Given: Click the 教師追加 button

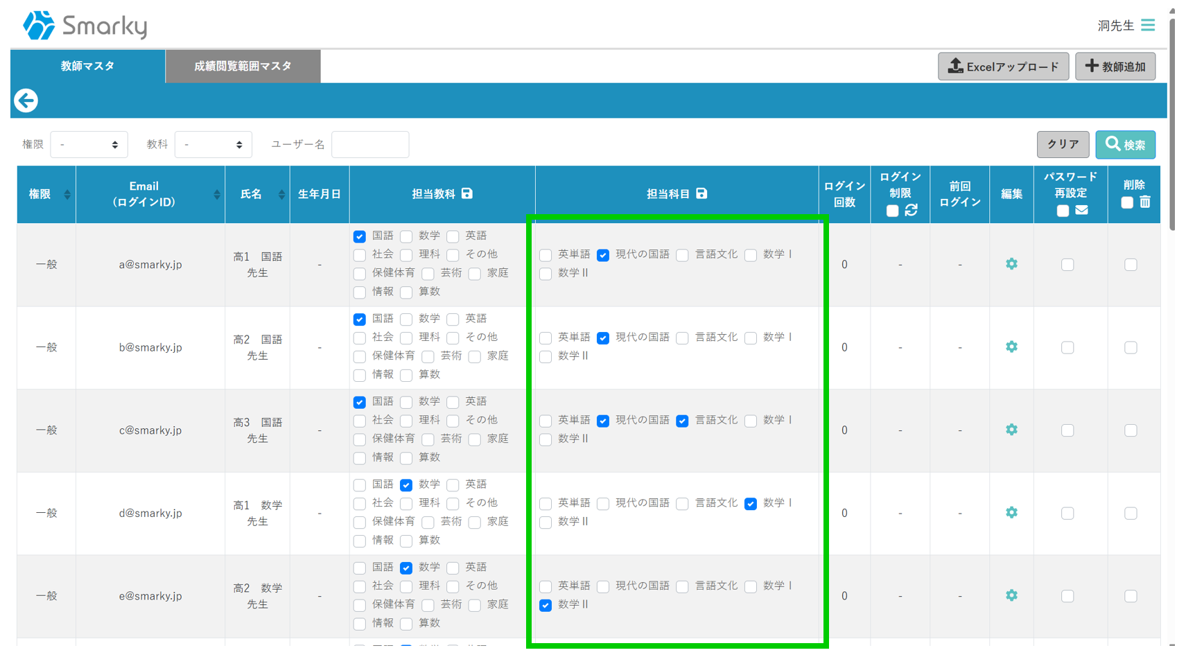Looking at the screenshot, I should click(x=1115, y=67).
